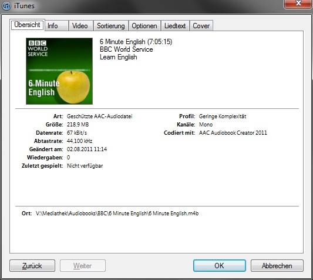313x280 pixels.
Task: Select the Sortierung tab
Action: coord(111,26)
